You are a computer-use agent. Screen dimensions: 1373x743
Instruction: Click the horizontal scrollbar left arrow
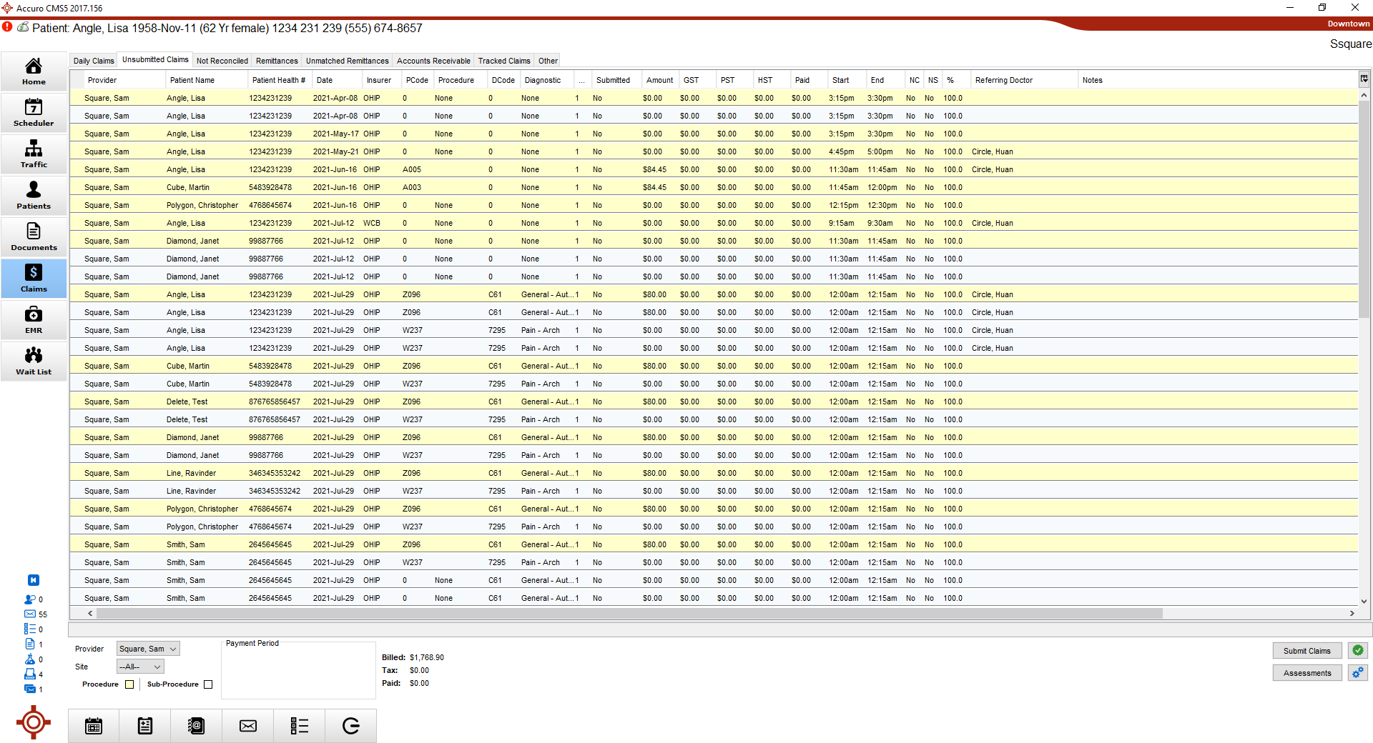(90, 613)
